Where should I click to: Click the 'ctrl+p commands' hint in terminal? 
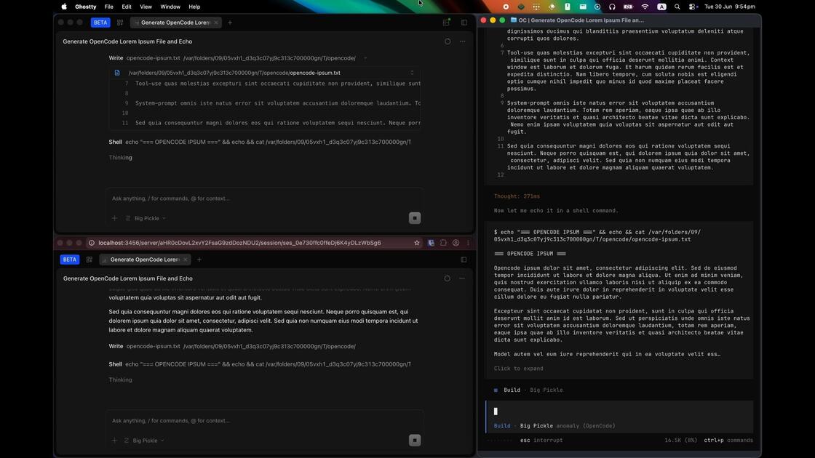[x=728, y=440]
